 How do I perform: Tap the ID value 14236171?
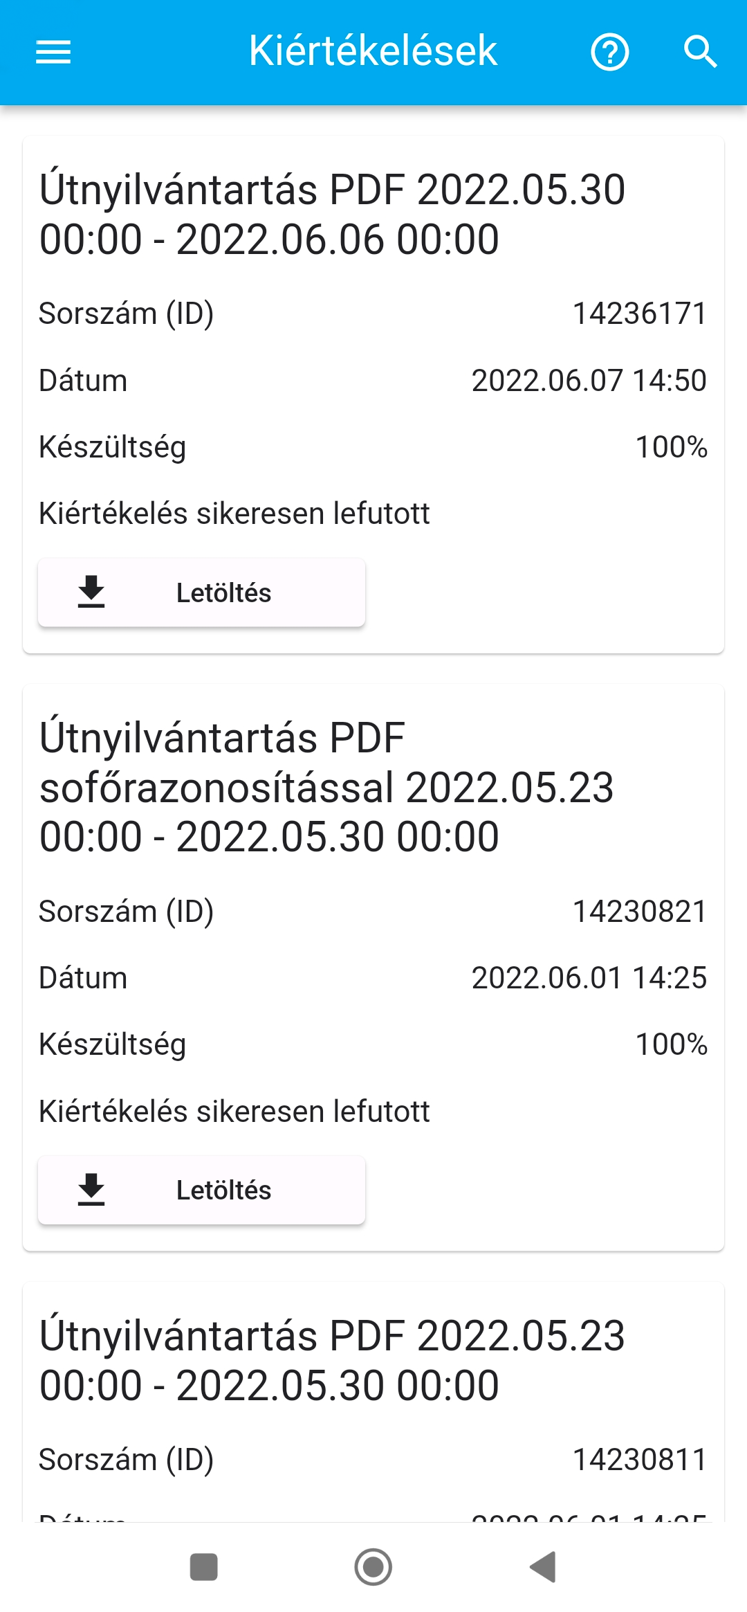click(x=639, y=314)
